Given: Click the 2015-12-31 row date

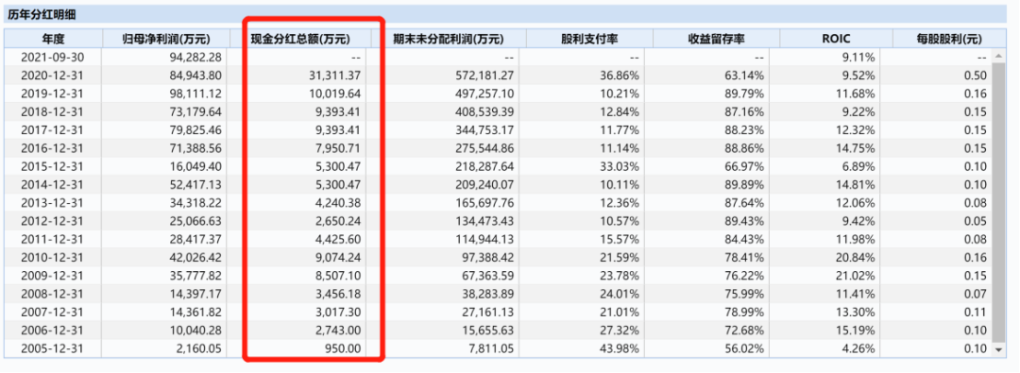Looking at the screenshot, I should [x=53, y=167].
